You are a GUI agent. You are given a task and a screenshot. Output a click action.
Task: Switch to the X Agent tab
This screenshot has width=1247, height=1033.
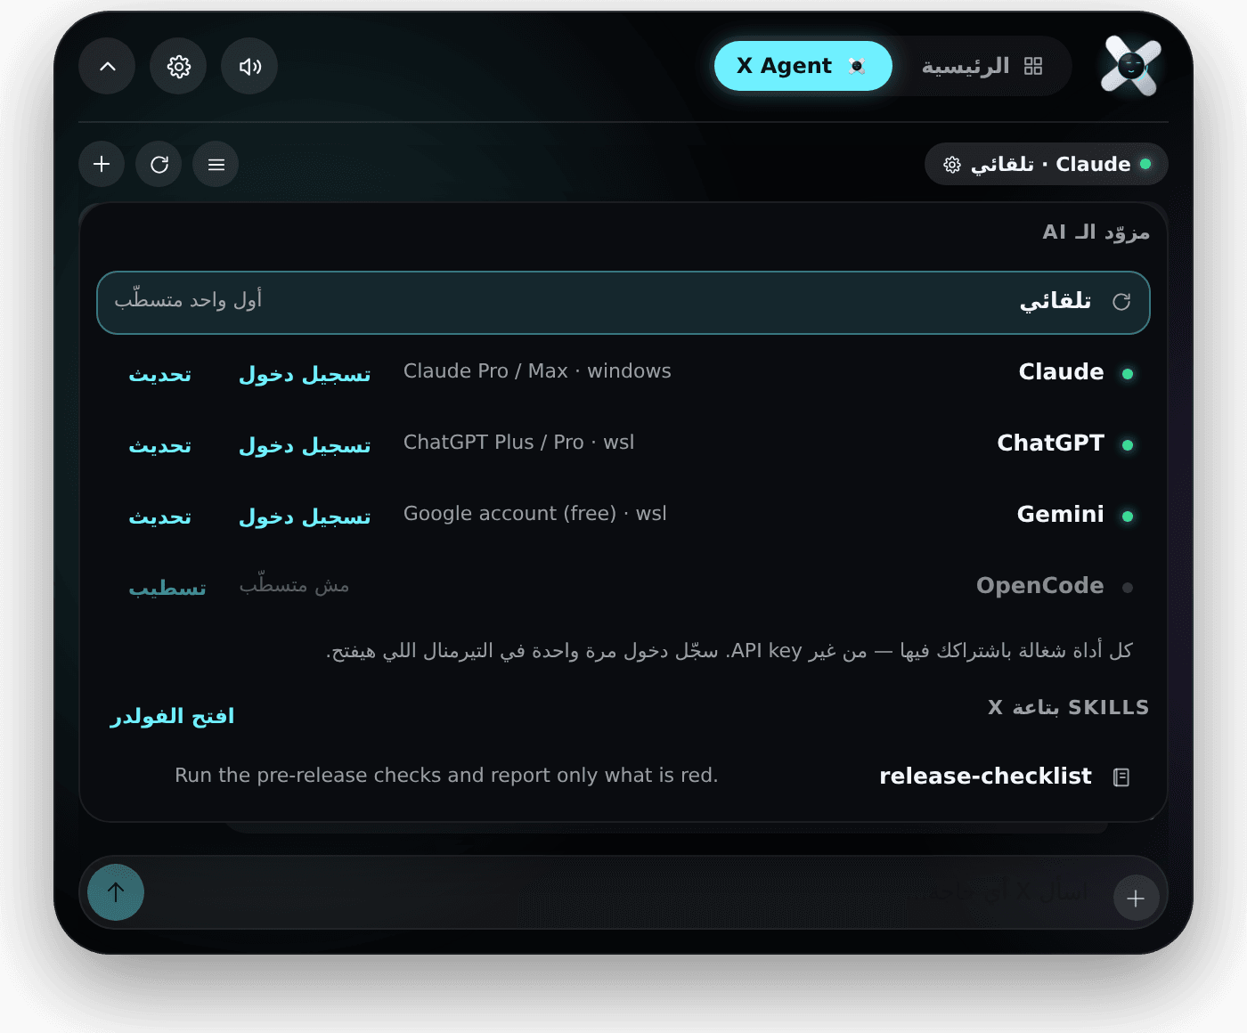(803, 66)
